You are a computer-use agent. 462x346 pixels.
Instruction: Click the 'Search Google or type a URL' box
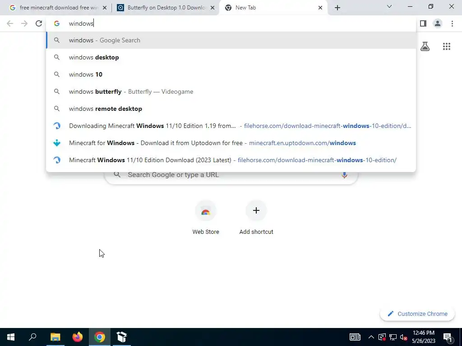[x=231, y=175]
